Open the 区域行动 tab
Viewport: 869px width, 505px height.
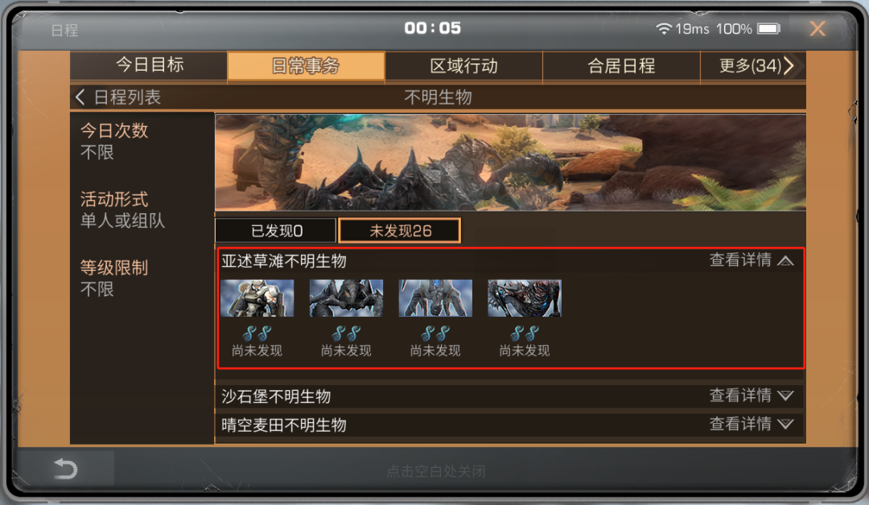pos(464,66)
